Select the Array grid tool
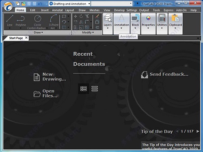Screen dimensions: 203x152 (87, 27)
